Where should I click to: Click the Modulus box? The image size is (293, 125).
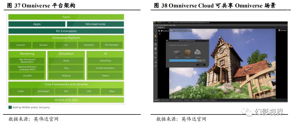[66, 76]
